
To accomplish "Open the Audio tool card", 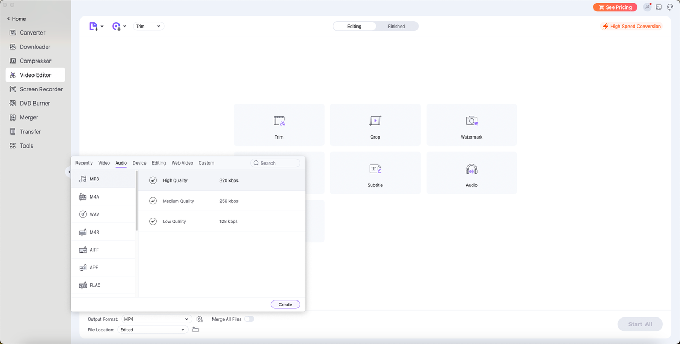I will (x=472, y=173).
